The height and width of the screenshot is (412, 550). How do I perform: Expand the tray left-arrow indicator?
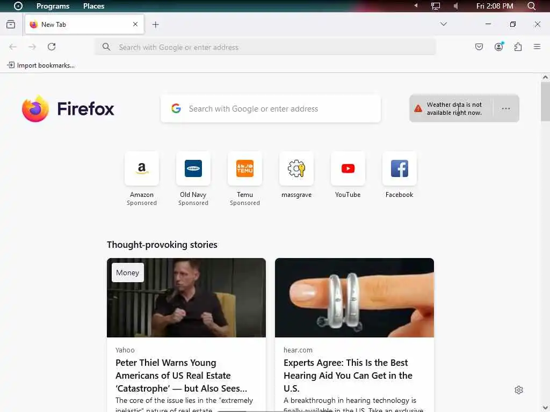coord(416,5)
